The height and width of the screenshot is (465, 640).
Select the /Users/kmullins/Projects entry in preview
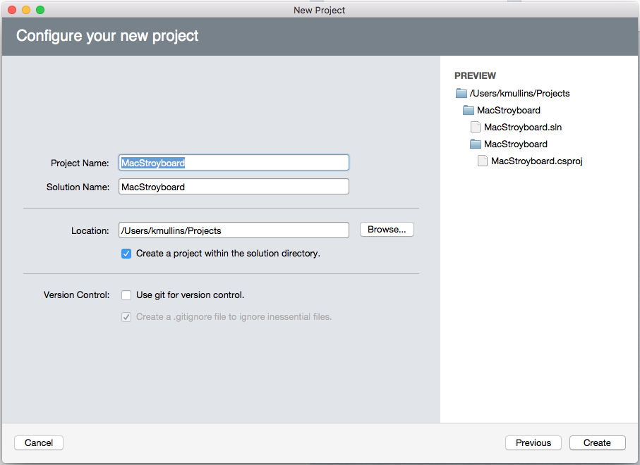click(519, 92)
